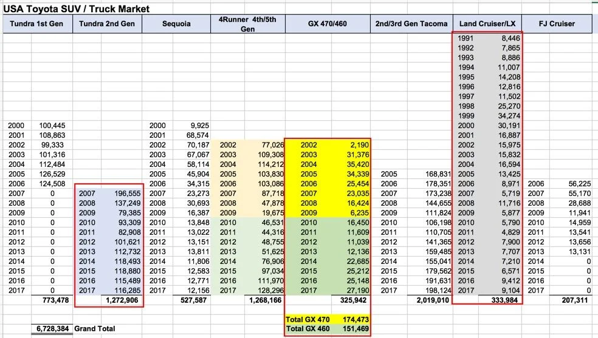Viewport: 598px width, 338px height.
Task: Click the Grand Total value 6,728,384
Action: 53,328
